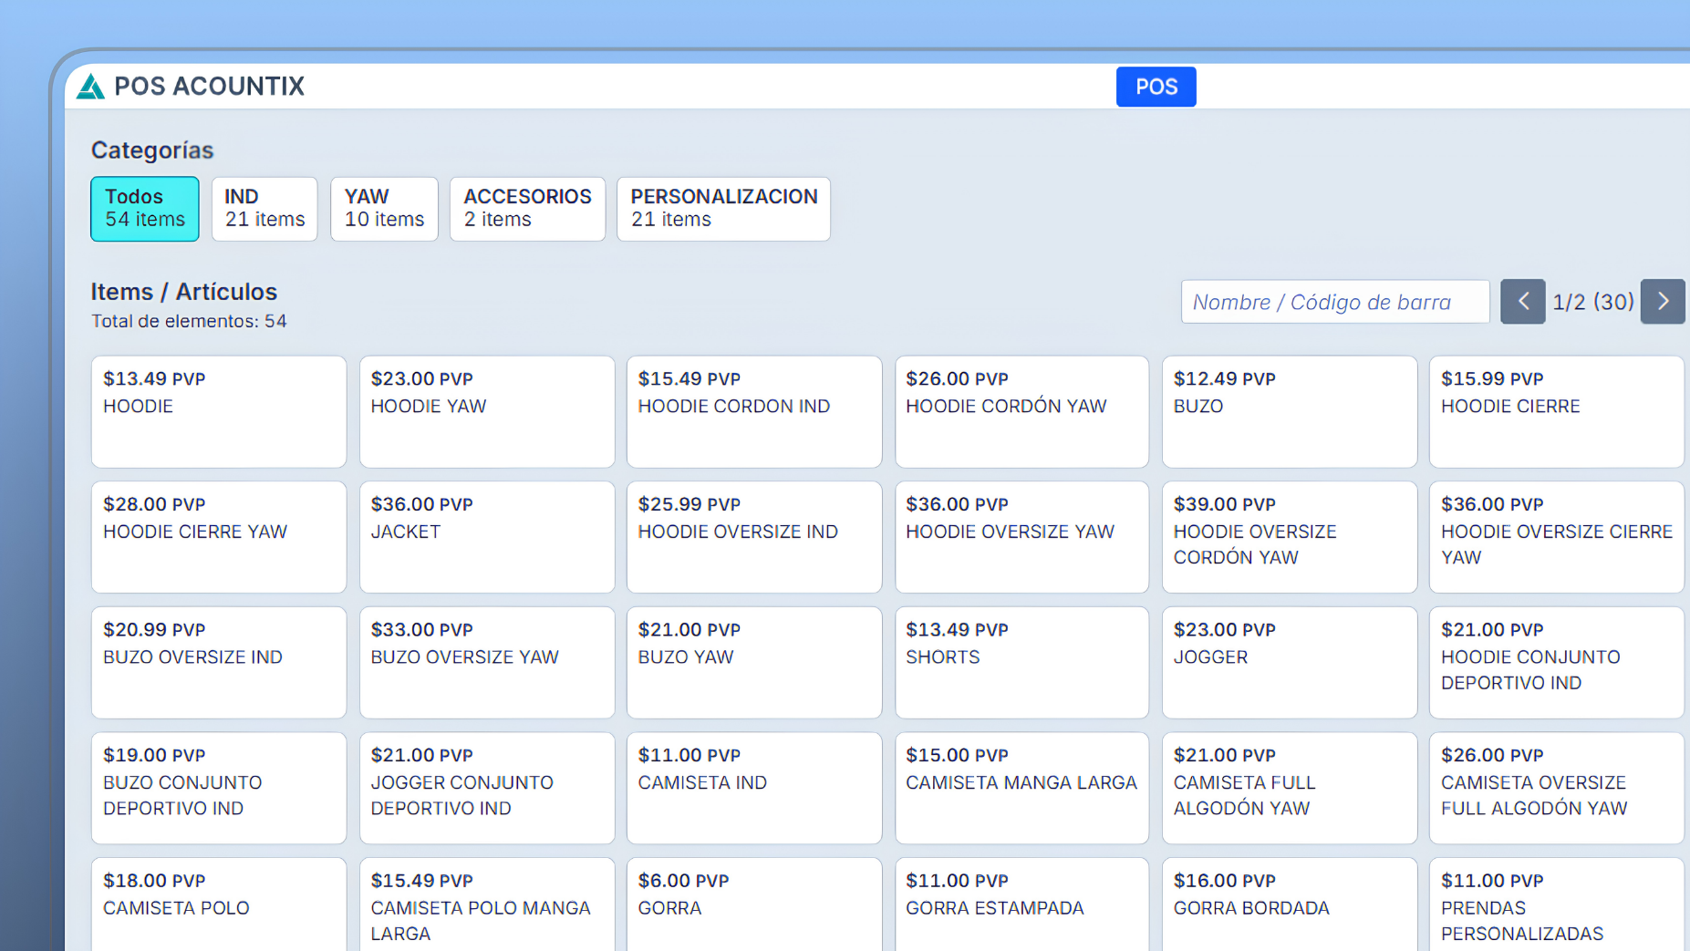Select the PRENDAS PERSONALIZADAS card
Screen dimensions: 1690x951
[x=1557, y=904]
